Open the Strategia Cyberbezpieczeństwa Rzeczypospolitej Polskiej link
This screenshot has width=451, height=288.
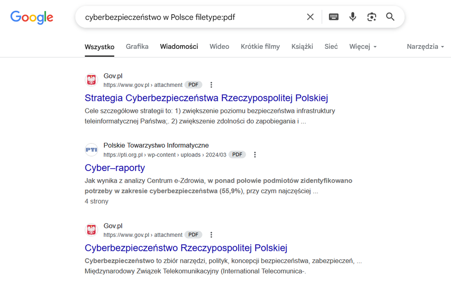pos(207,98)
